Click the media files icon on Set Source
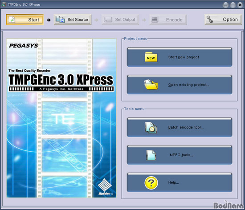Screen dimensions: 245x210 coord(60,20)
